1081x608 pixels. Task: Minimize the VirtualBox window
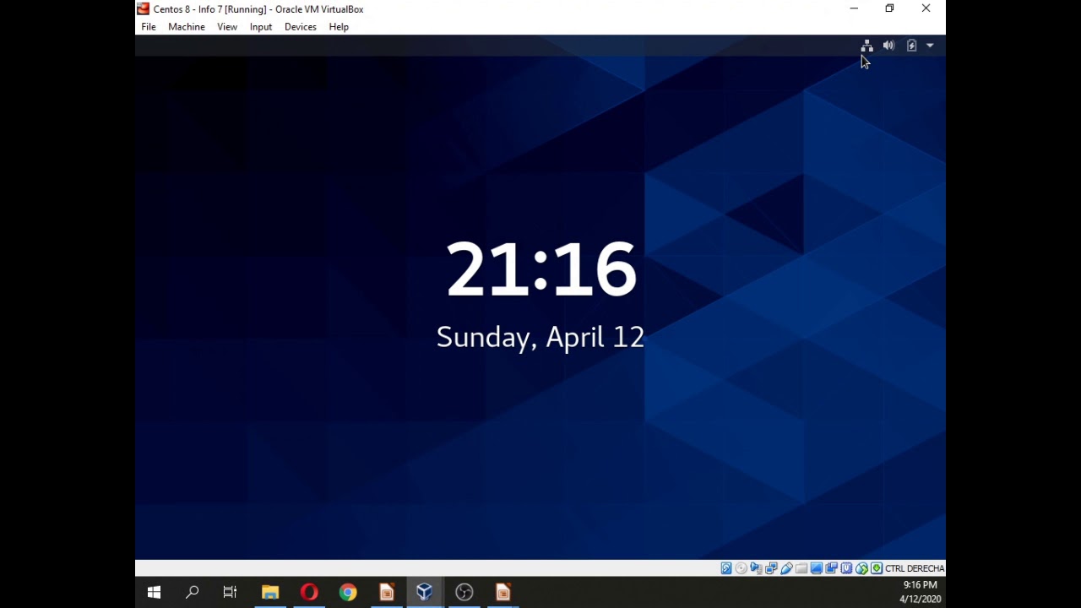(854, 8)
